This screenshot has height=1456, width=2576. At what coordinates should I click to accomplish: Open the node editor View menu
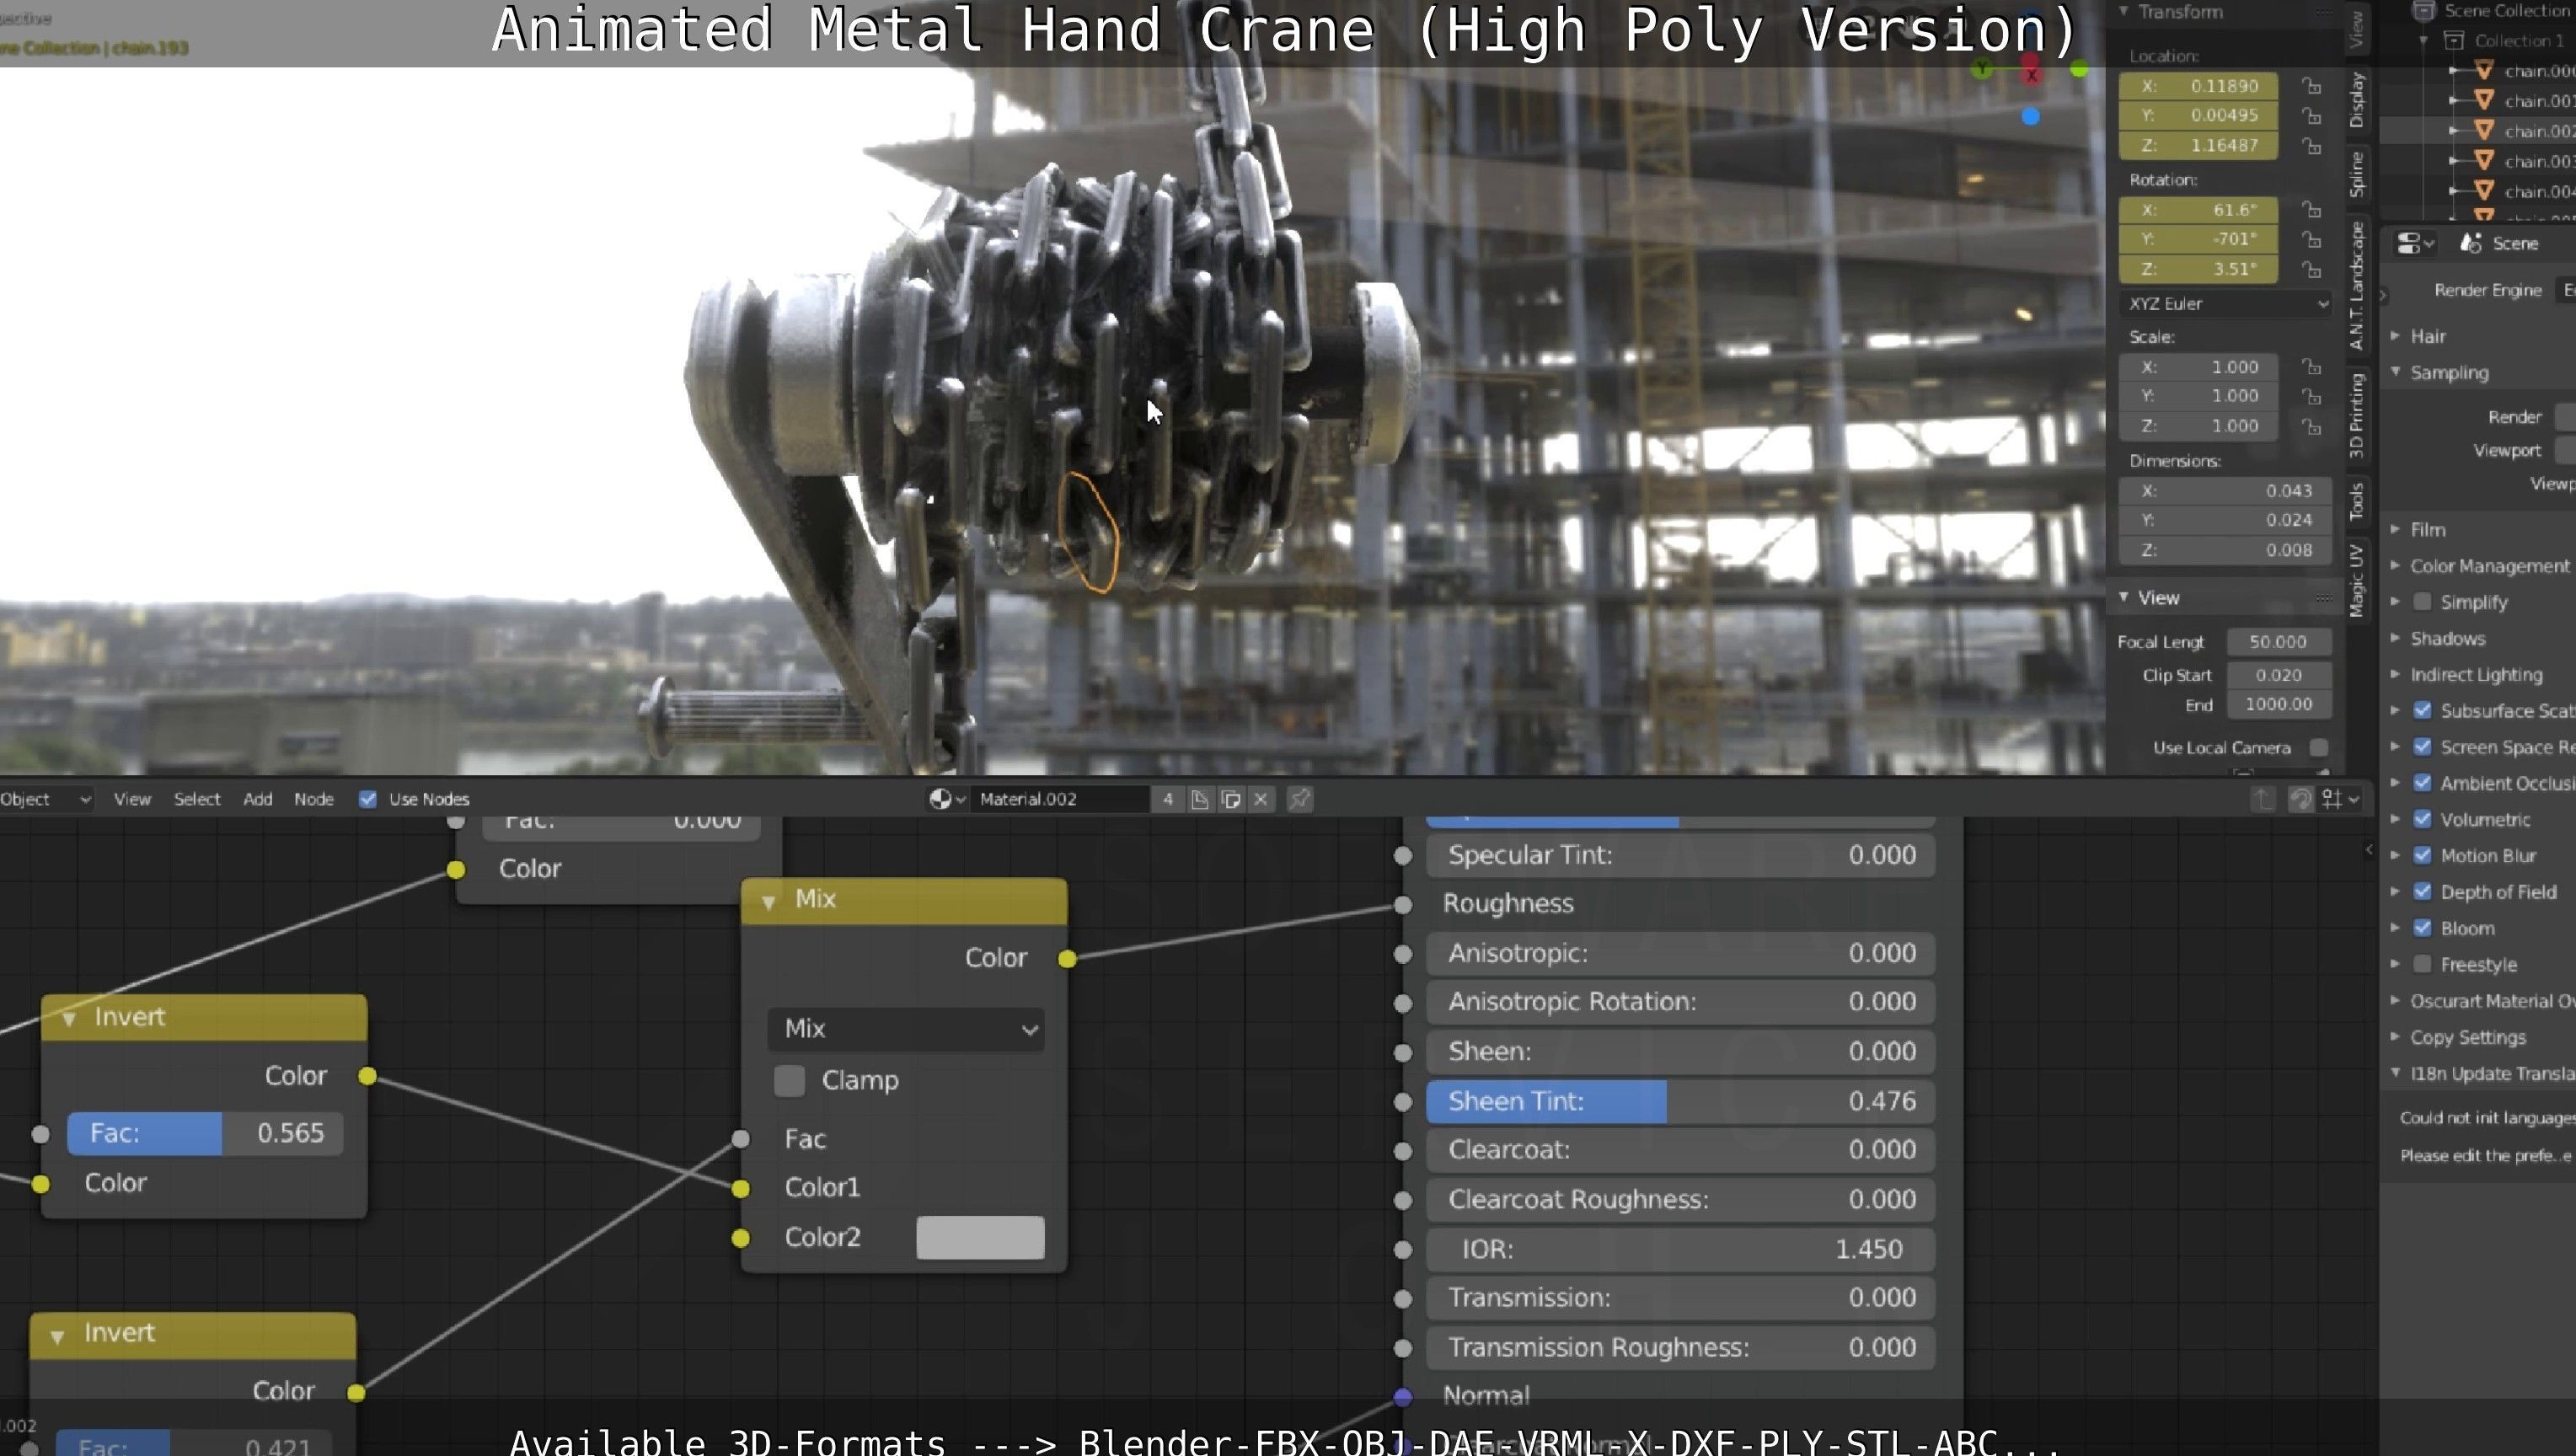pos(132,799)
